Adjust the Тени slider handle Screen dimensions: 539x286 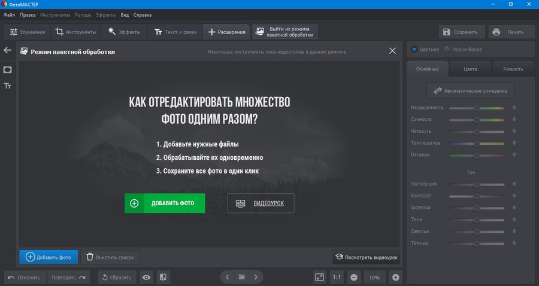(477, 220)
